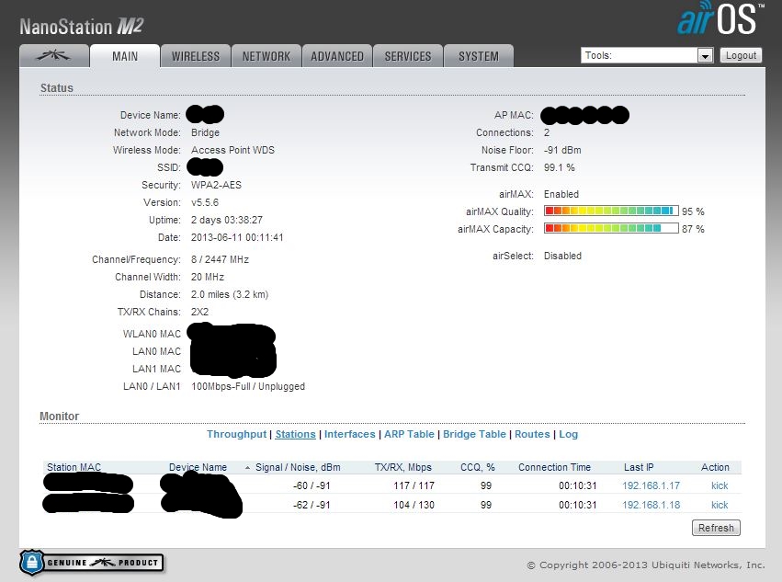
Task: Switch to the MAIN tab
Action: click(125, 56)
